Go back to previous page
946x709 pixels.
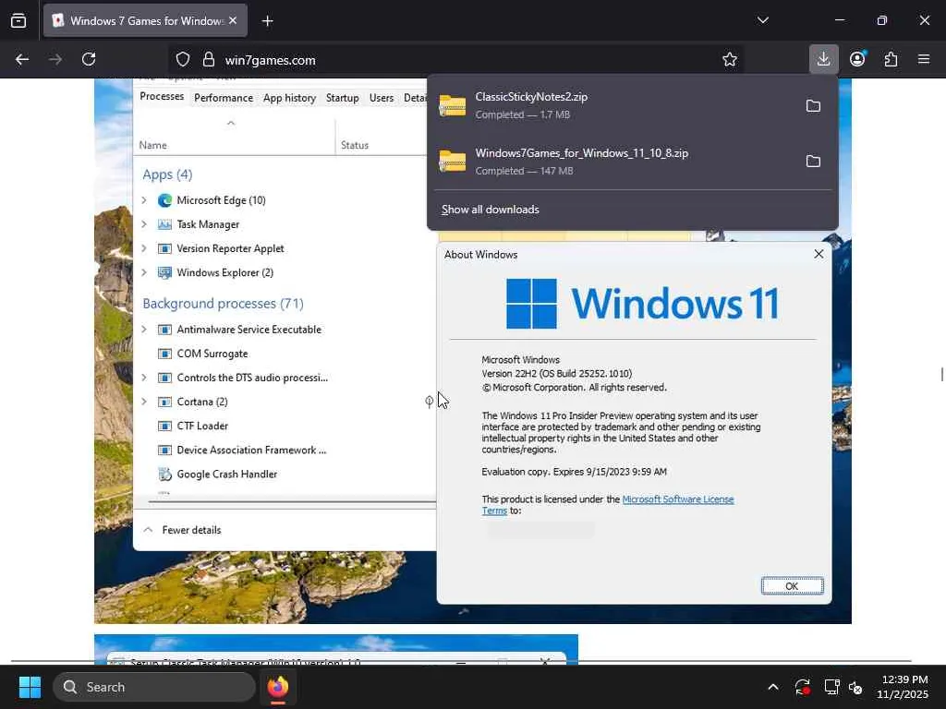point(22,60)
